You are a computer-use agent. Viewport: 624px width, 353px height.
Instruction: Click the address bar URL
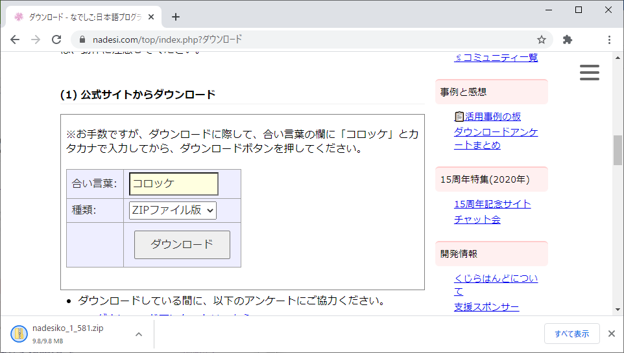tap(167, 40)
